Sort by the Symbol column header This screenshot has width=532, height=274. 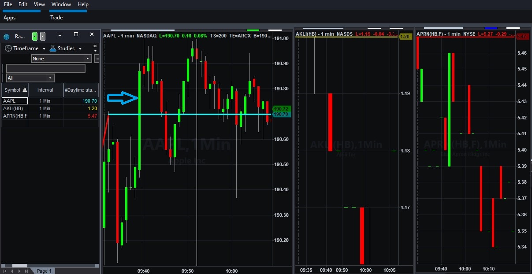15,90
